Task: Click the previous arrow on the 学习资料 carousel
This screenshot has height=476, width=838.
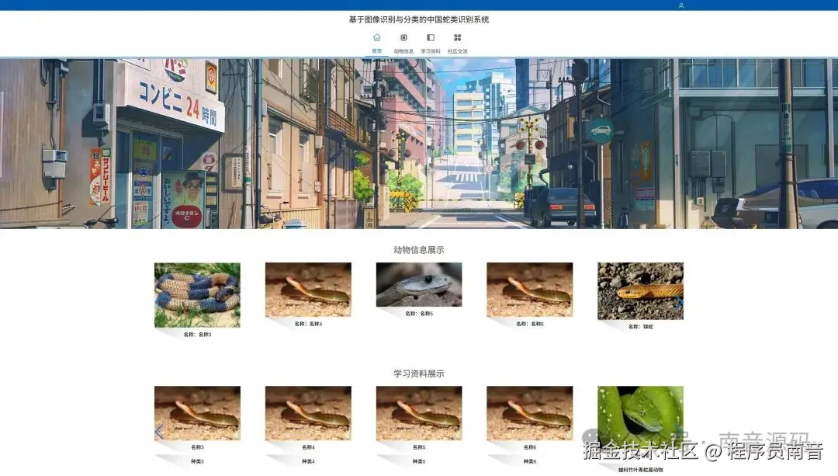Action: coord(159,432)
